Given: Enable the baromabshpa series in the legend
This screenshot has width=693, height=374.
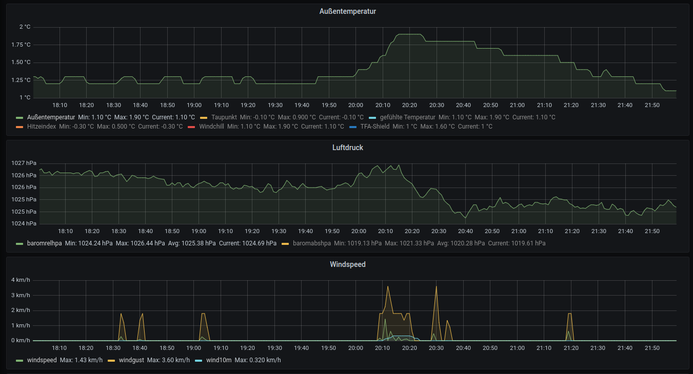Looking at the screenshot, I should pos(311,243).
